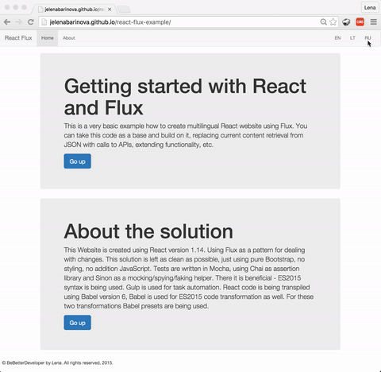
Task: Open a new browser tab
Action: 123,10
